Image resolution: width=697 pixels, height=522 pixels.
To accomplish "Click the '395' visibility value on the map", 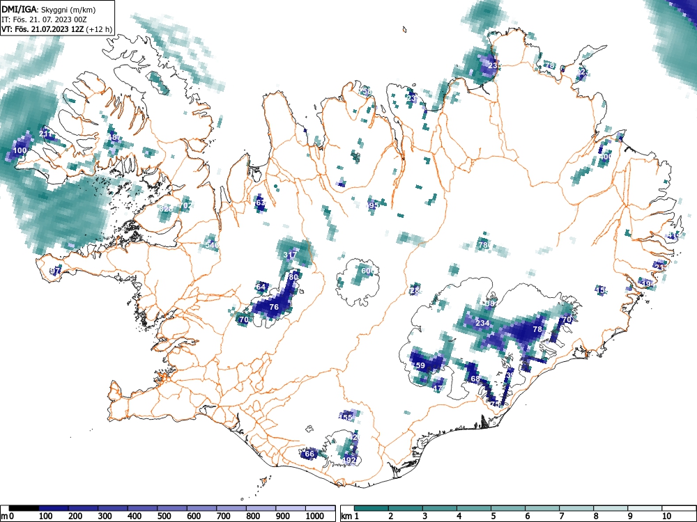I will coord(372,205).
